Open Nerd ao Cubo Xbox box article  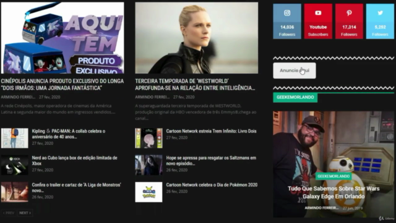(74, 160)
